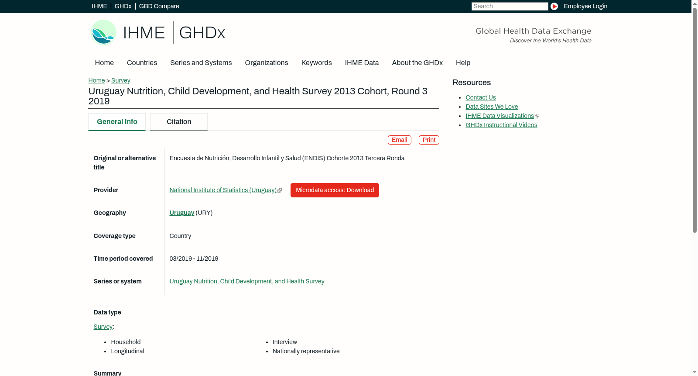Click the 'Original or alternative title' label

pos(125,162)
